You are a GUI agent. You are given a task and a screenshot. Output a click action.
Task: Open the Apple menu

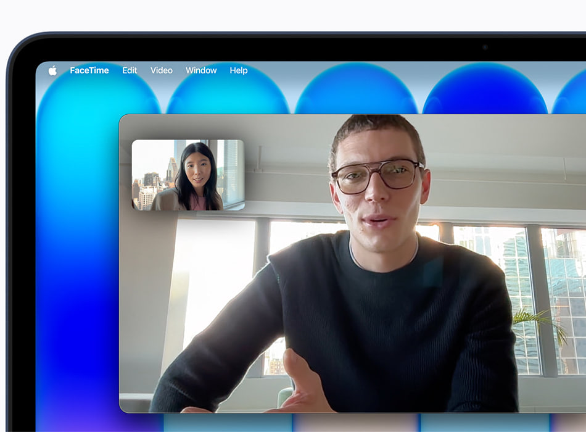tap(52, 70)
